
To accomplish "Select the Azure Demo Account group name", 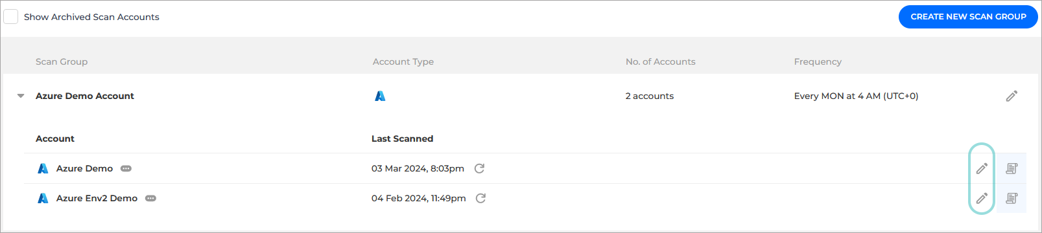I will pyautogui.click(x=85, y=96).
